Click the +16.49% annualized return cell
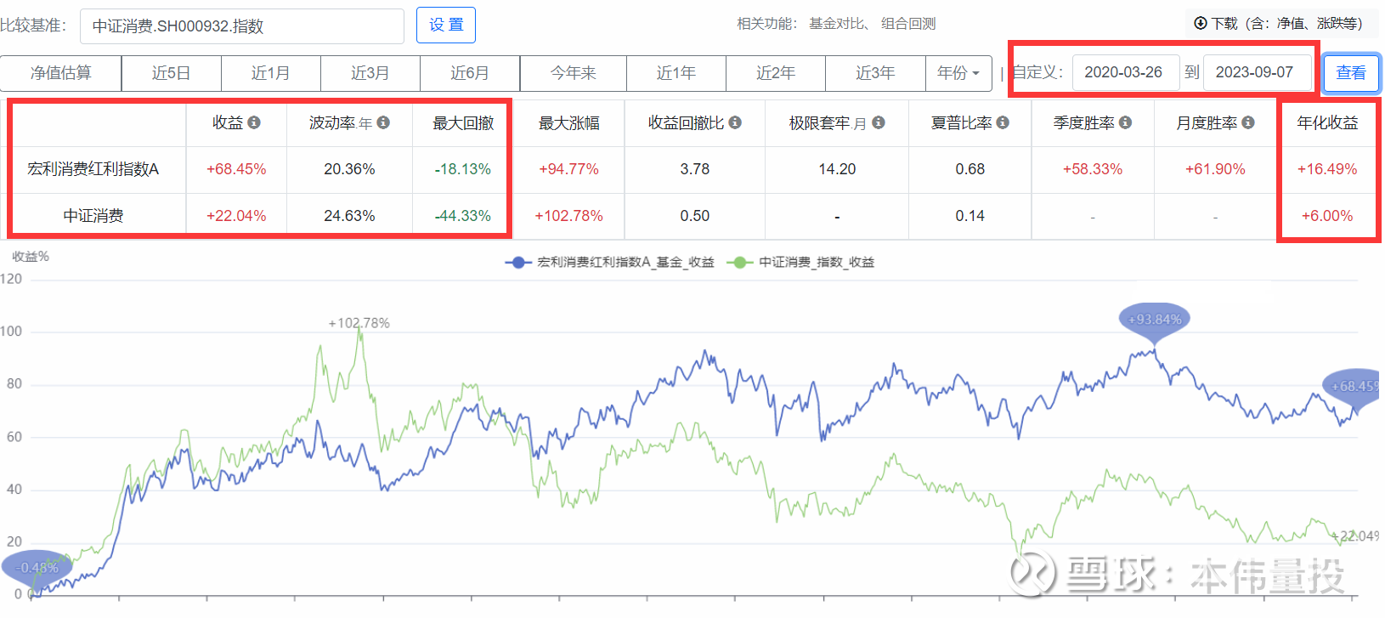The width and height of the screenshot is (1385, 618). 1327,169
